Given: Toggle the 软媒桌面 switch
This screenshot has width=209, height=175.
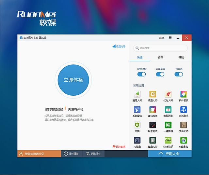Looking at the screenshot, I should pyautogui.click(x=160, y=74).
